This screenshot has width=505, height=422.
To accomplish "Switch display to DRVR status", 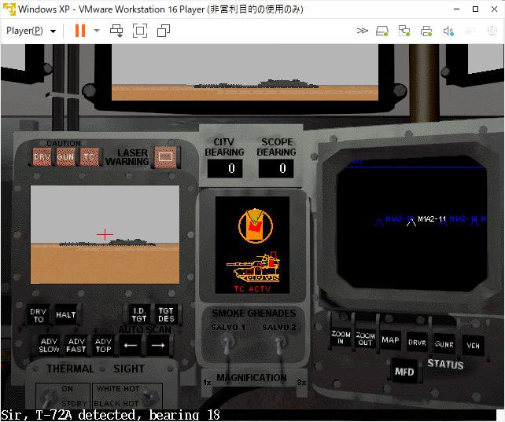I will [x=418, y=342].
